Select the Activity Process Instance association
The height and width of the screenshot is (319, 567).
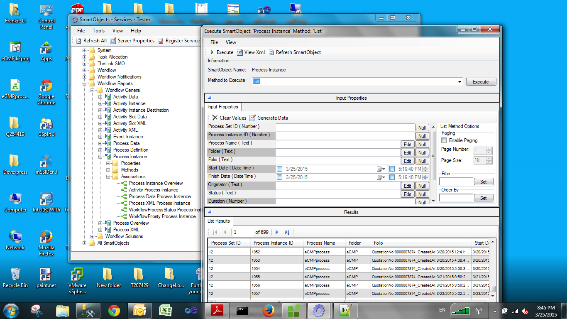pyautogui.click(x=154, y=190)
